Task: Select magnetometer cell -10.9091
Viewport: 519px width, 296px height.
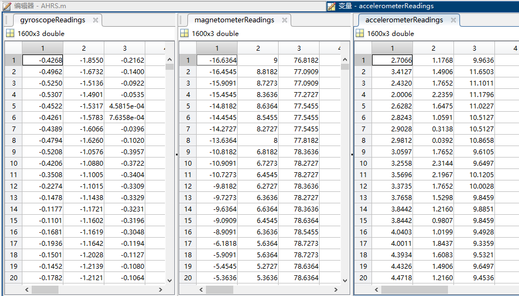Action: coord(217,163)
